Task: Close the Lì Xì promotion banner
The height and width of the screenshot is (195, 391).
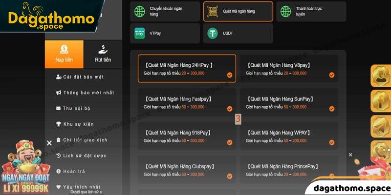Action: 49,143
